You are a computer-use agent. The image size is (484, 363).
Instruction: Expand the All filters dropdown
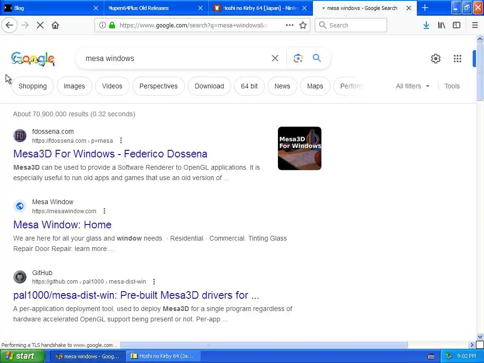(x=413, y=86)
